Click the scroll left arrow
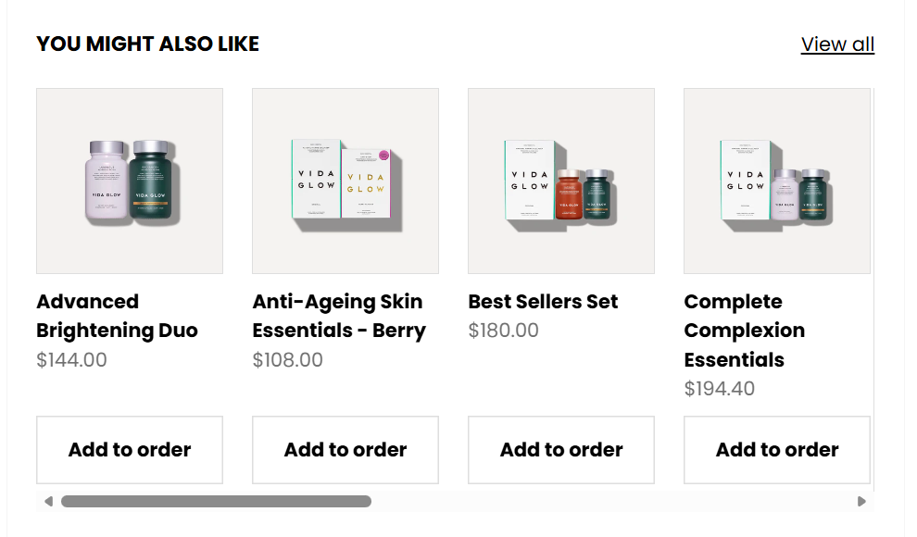Viewport: 917px width, 537px height. coord(48,502)
